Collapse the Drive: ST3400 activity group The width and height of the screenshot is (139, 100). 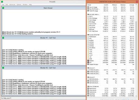88,86
